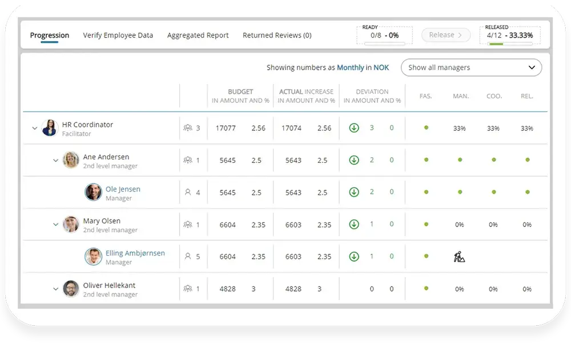Viewport: 571px width, 343px height.
Task: Click REL. green status dot for Ane Andersen
Action: pyautogui.click(x=527, y=159)
